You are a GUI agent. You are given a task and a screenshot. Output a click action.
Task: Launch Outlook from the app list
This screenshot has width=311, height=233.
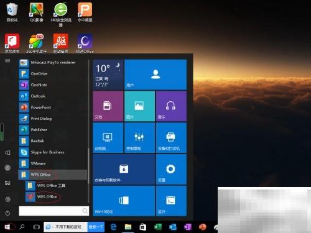pyautogui.click(x=53, y=96)
